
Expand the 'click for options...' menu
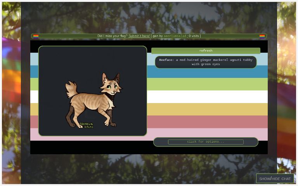[x=206, y=142]
